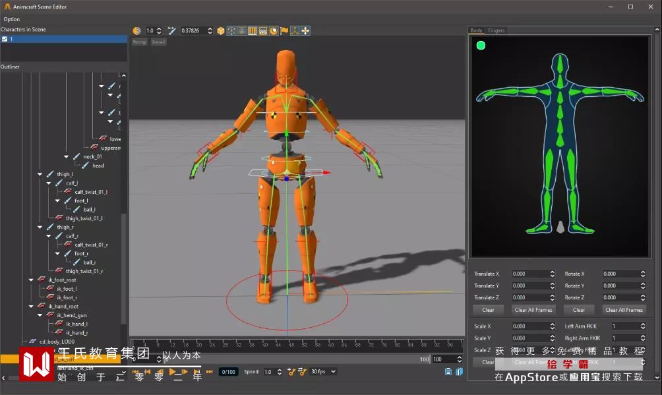The height and width of the screenshot is (395, 662).
Task: Click the add keyframe icon near Speed
Action: [x=291, y=372]
